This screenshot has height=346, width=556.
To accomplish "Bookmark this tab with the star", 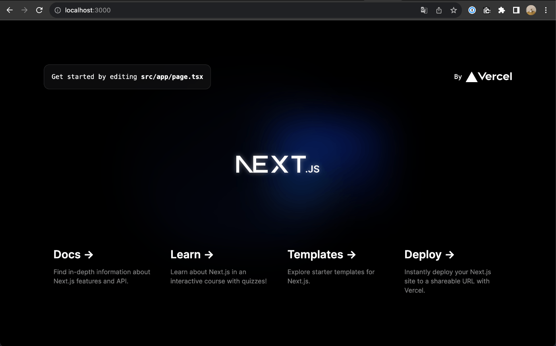I will tap(454, 10).
